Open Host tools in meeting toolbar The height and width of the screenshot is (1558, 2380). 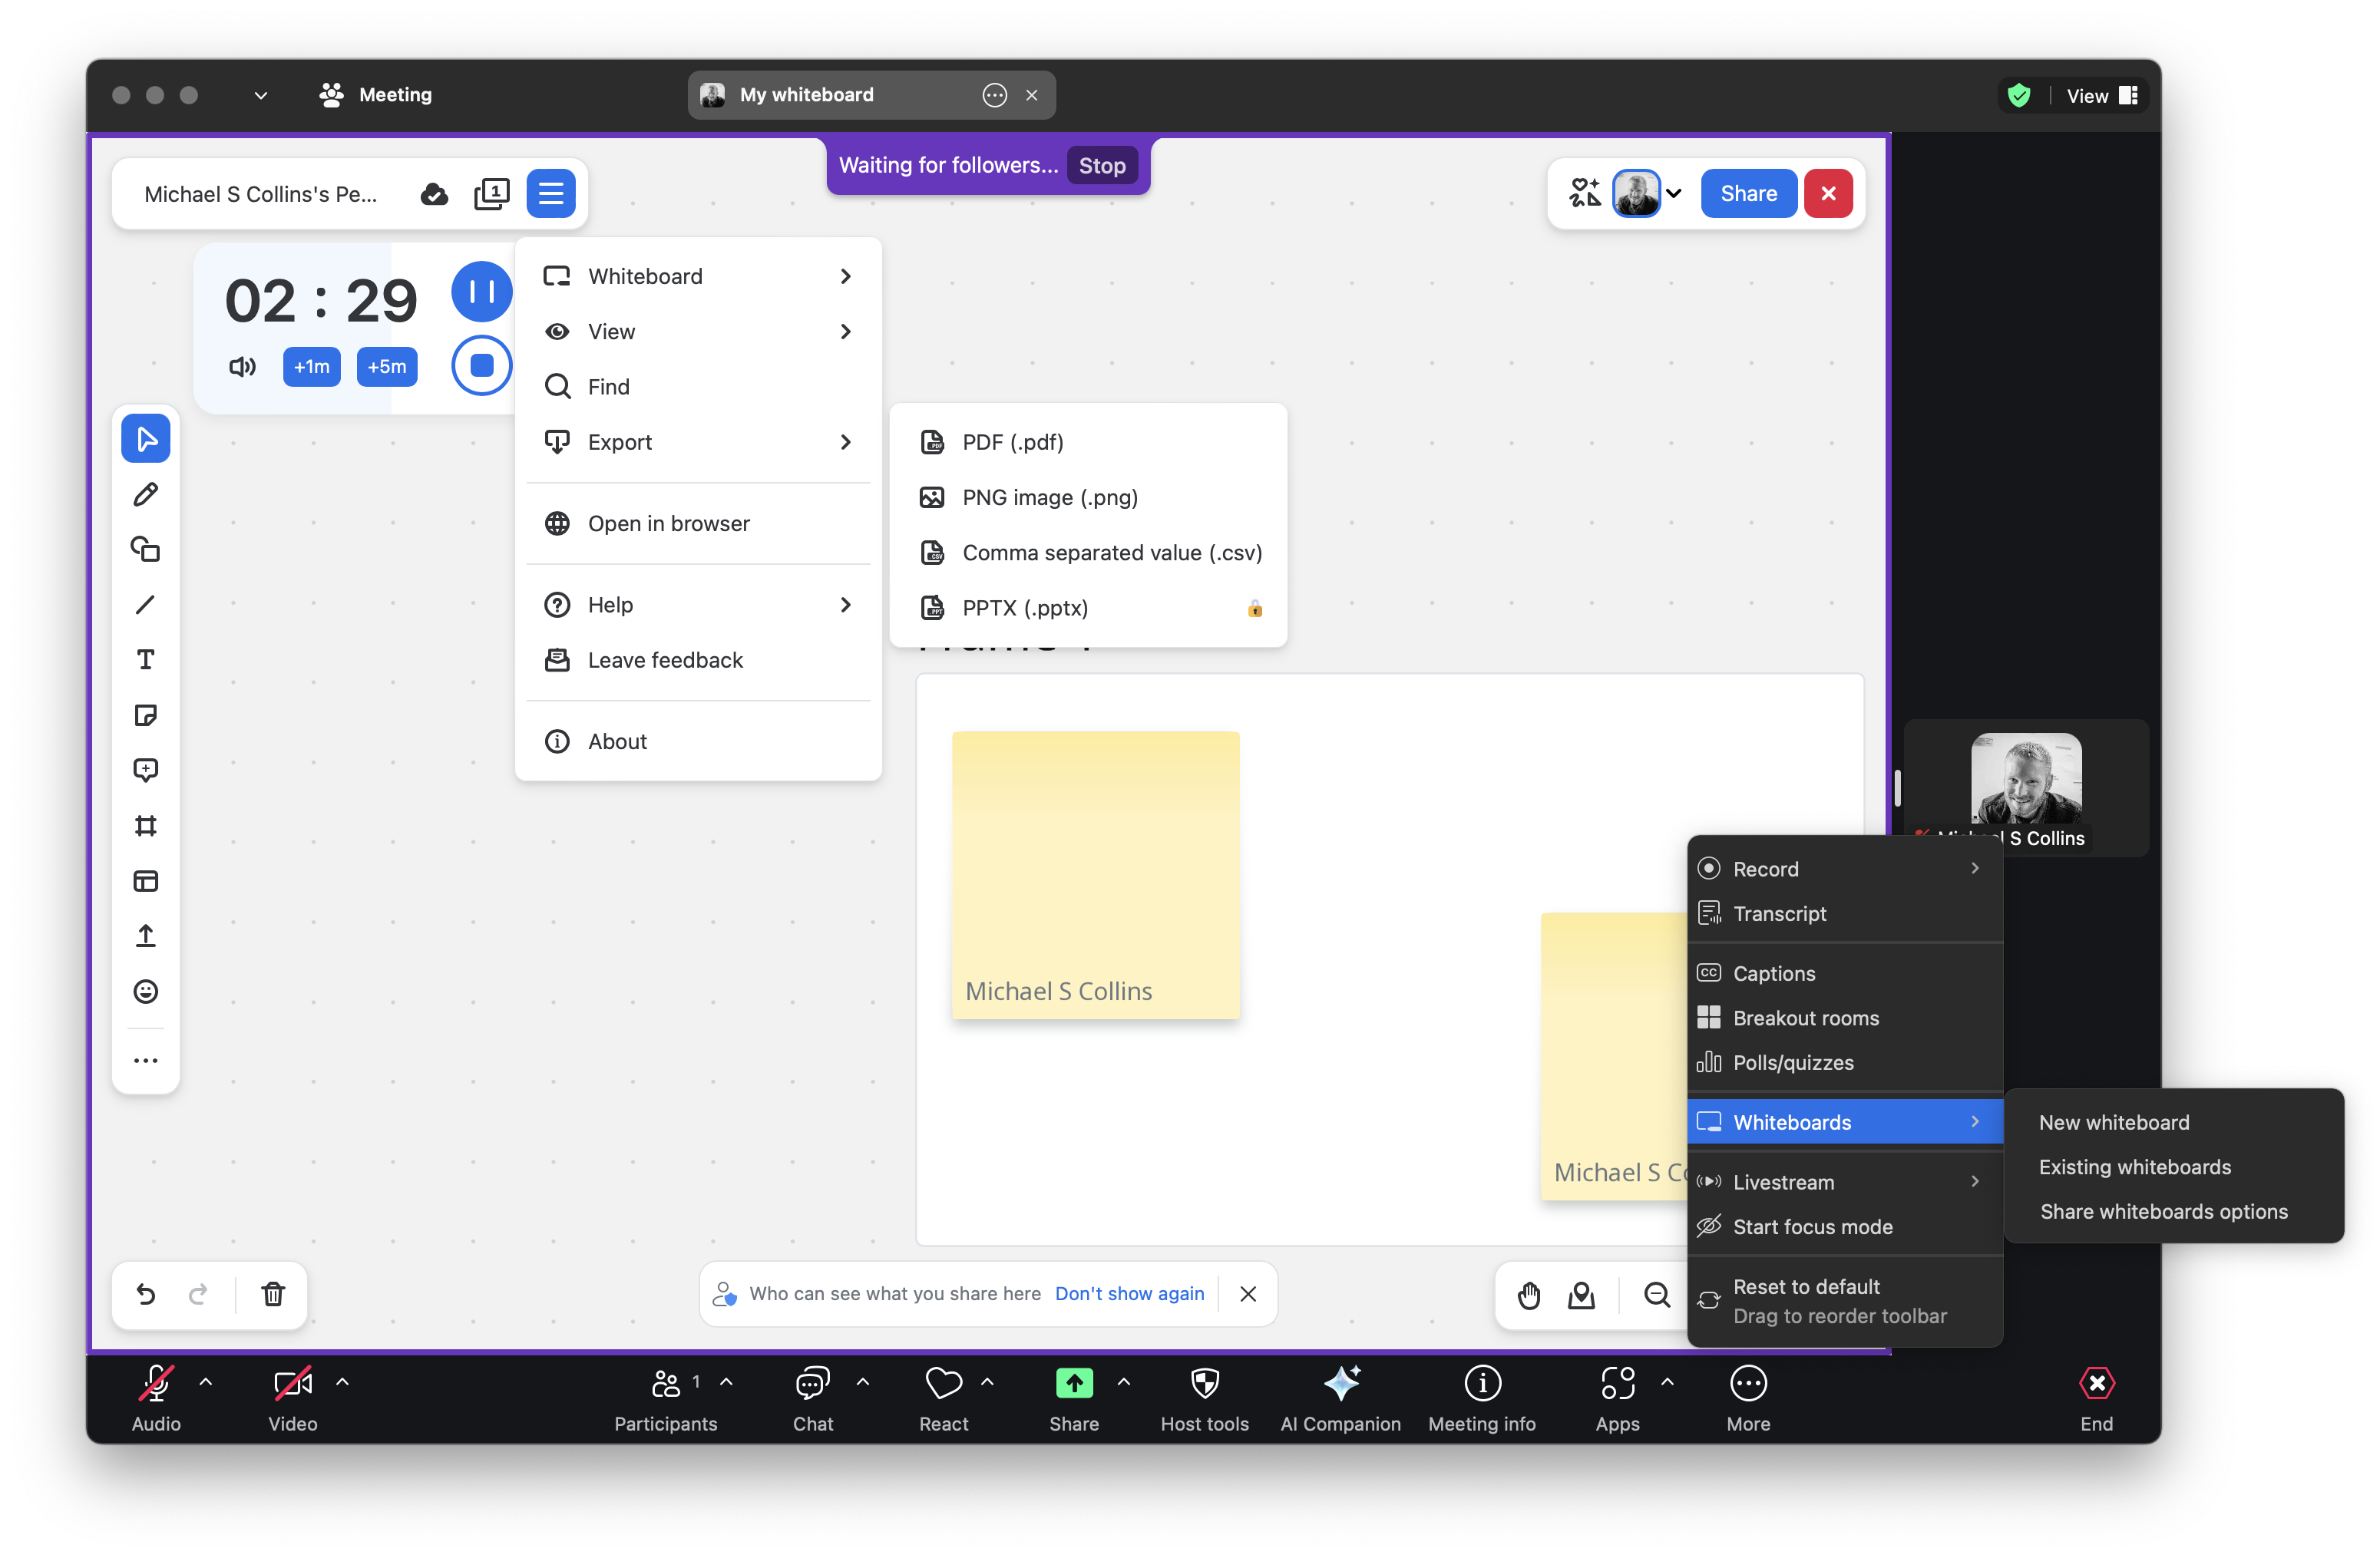pyautogui.click(x=1204, y=1397)
